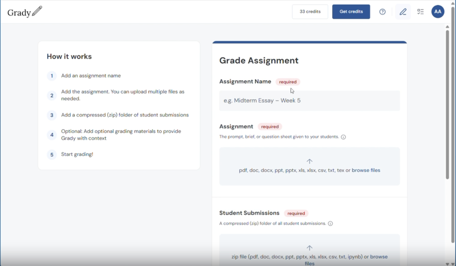Screen dimensions: 456x266
Task: Open the AA profile avatar
Action: [x=438, y=12]
